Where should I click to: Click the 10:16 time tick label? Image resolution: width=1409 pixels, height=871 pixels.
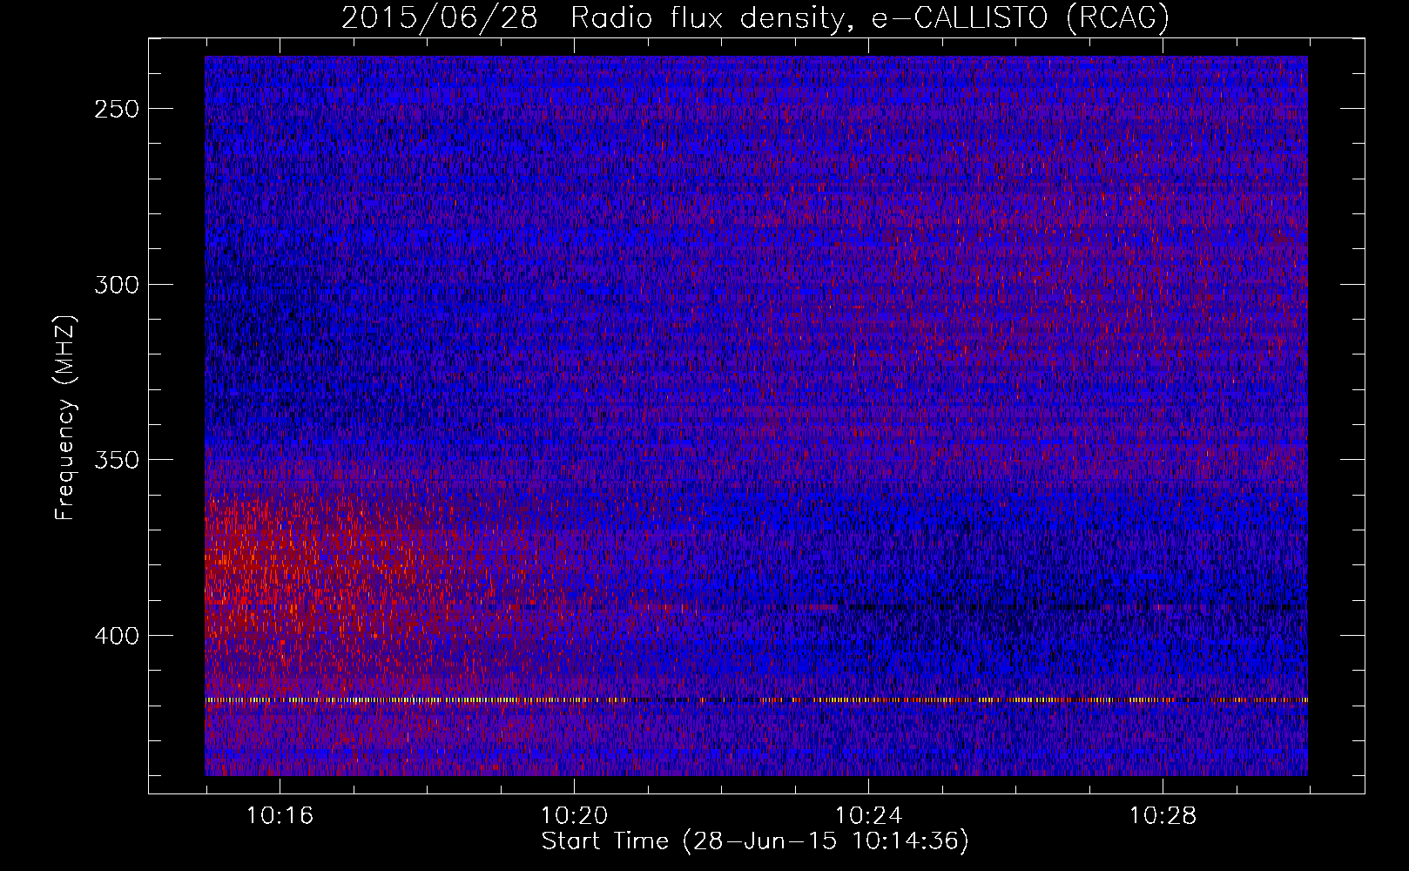point(280,816)
